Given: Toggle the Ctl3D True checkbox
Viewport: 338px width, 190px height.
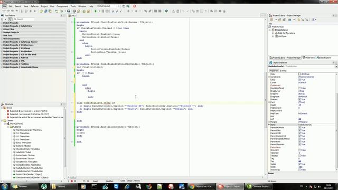Looking at the screenshot, I should (x=299, y=80).
